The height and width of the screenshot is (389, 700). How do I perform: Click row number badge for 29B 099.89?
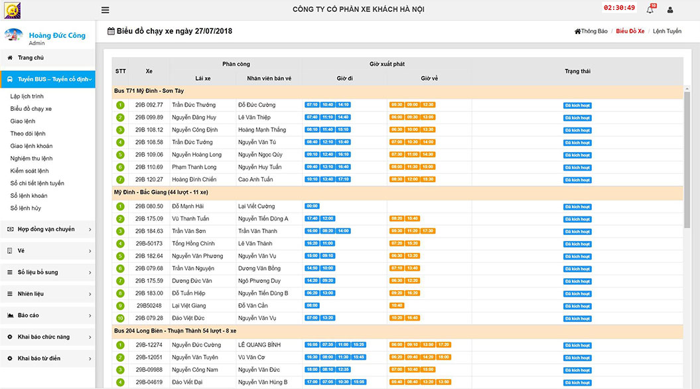pyautogui.click(x=120, y=117)
